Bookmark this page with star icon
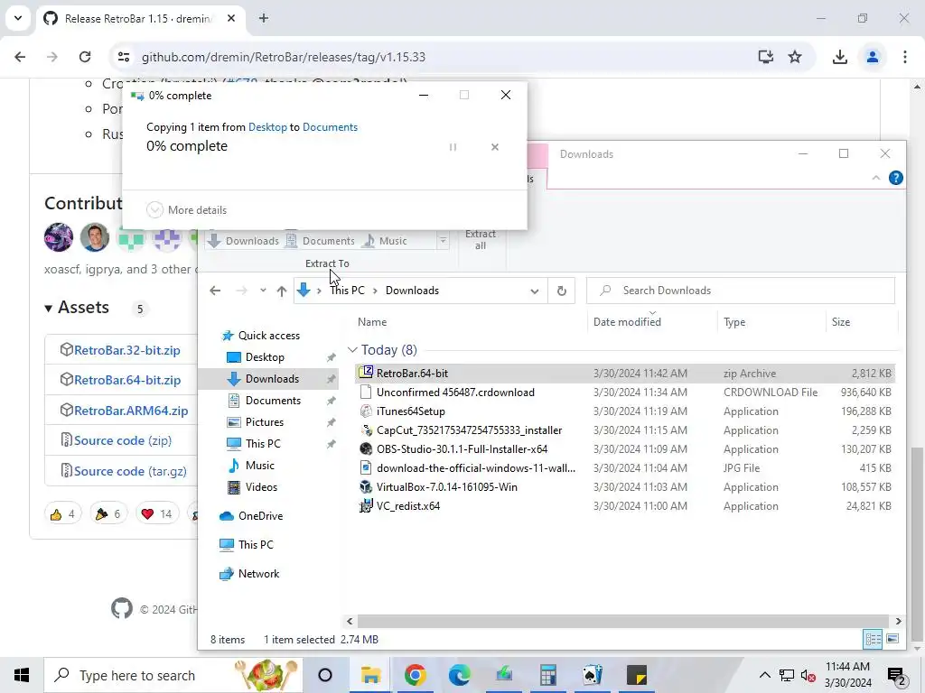Image resolution: width=925 pixels, height=693 pixels. (795, 57)
